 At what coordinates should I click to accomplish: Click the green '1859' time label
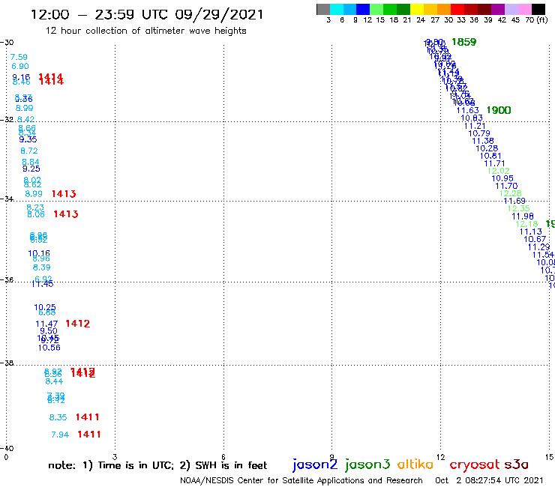464,42
